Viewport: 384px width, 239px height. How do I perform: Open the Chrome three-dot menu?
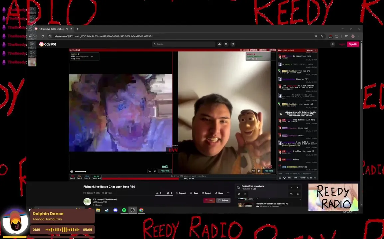pyautogui.click(x=359, y=36)
